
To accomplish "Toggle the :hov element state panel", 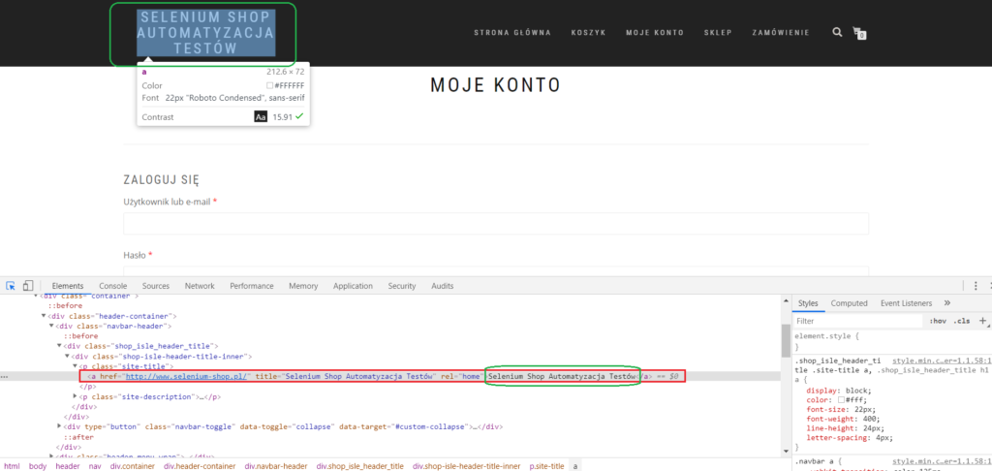I will coord(937,320).
